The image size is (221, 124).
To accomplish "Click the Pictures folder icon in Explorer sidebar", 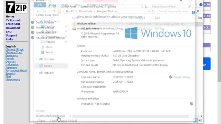I will pyautogui.click(x=42, y=42).
